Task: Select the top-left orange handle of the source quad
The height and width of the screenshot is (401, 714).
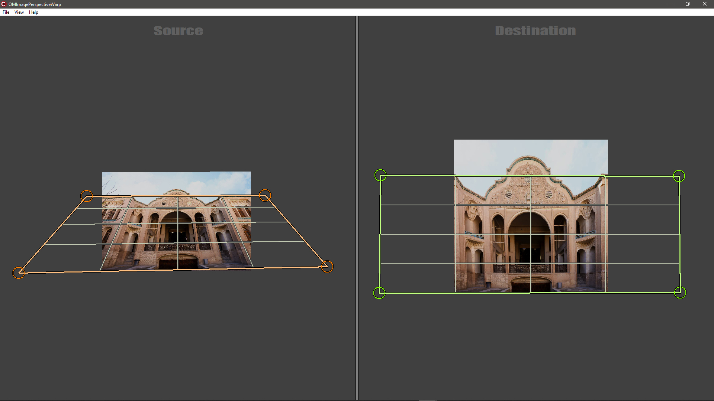Action: [87, 196]
